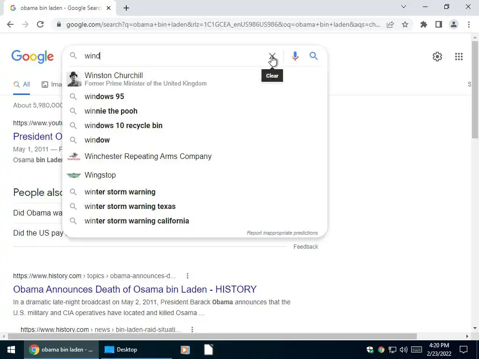Open the Google apps grid
The width and height of the screenshot is (479, 359).
(458, 57)
